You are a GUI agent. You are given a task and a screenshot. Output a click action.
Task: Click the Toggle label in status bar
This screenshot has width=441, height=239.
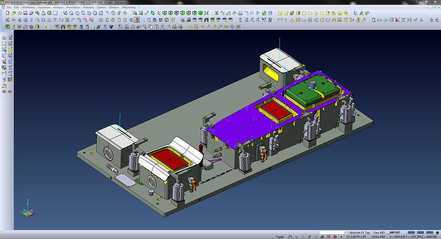point(279,237)
